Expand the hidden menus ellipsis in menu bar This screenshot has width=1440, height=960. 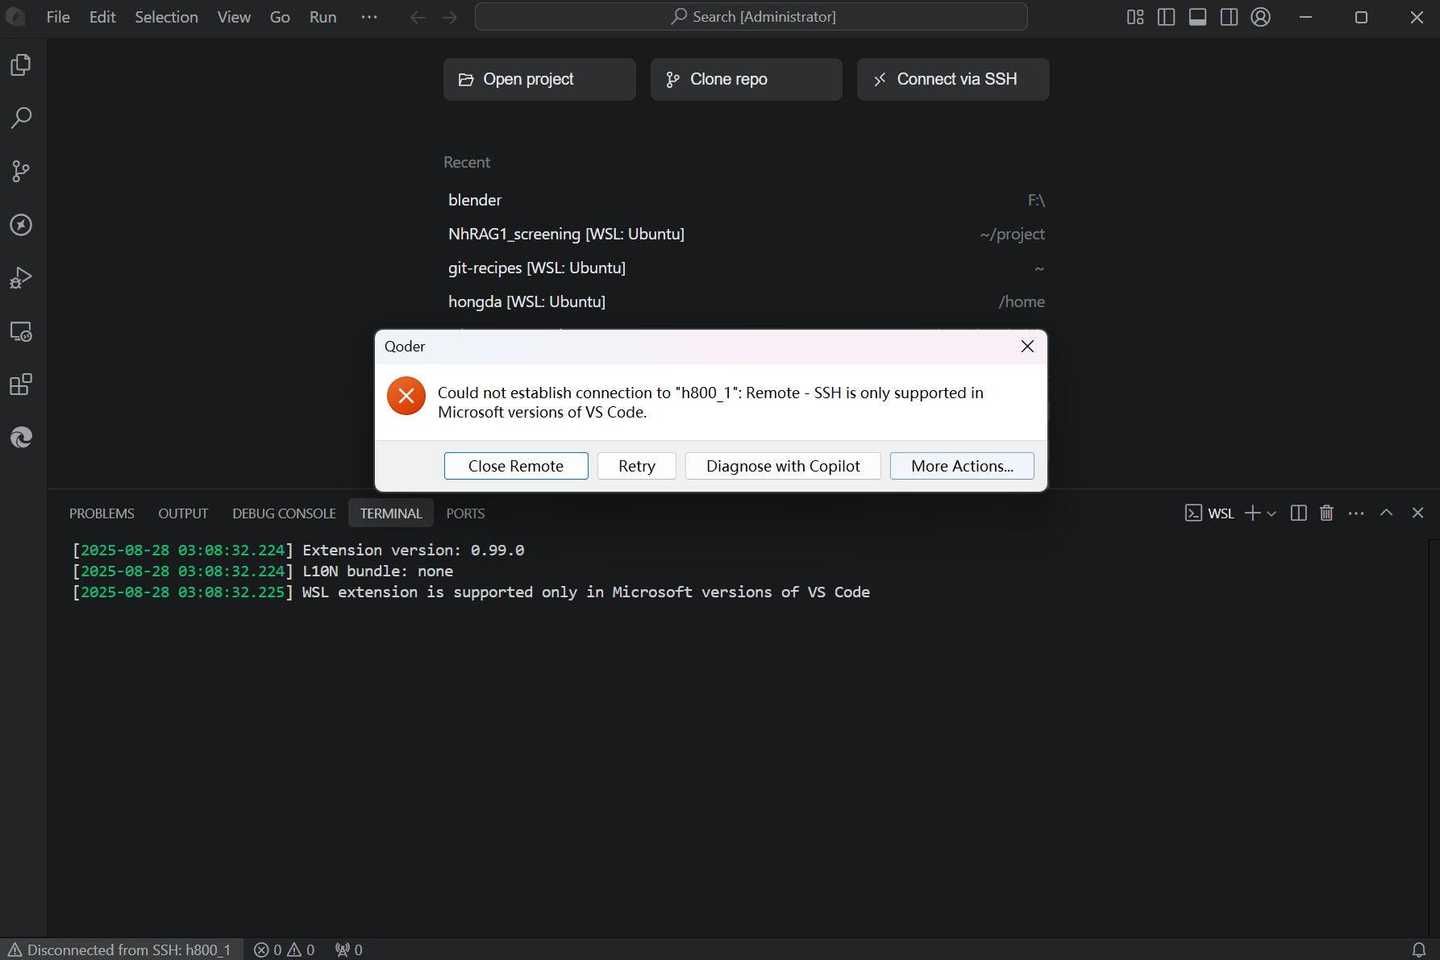(369, 17)
